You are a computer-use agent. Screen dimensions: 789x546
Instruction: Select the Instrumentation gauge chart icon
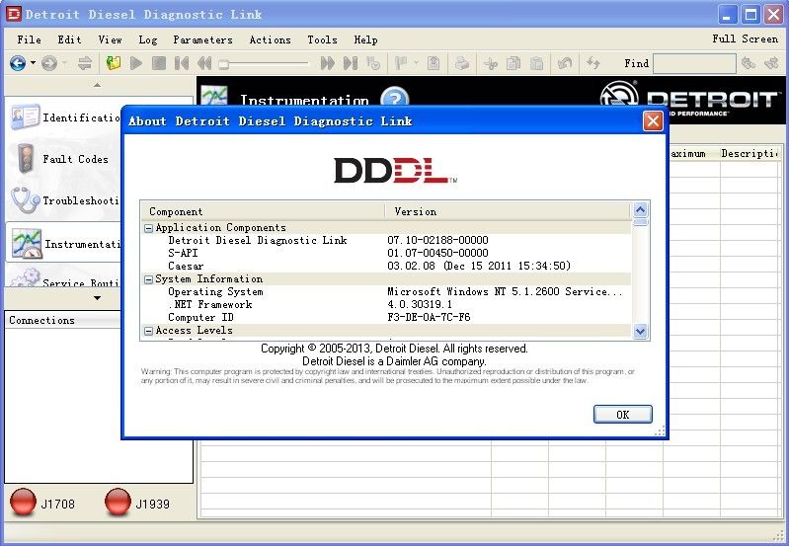(28, 244)
